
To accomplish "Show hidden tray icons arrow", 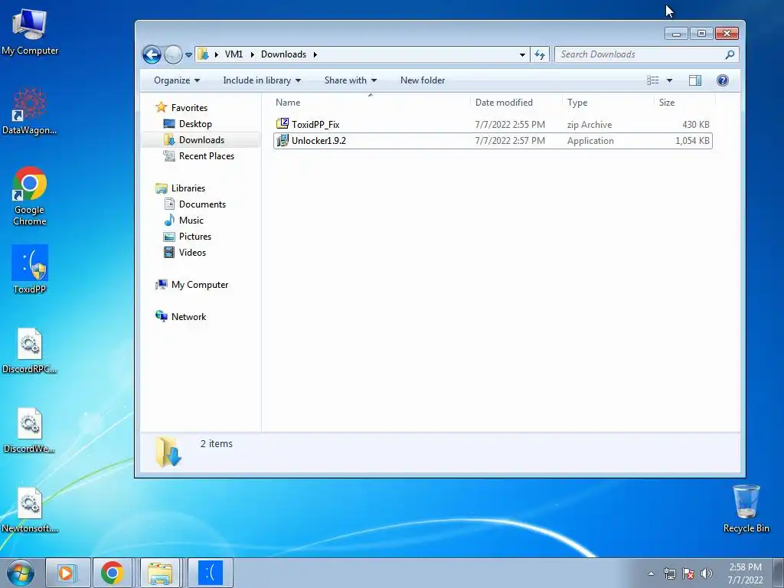I will click(x=651, y=573).
